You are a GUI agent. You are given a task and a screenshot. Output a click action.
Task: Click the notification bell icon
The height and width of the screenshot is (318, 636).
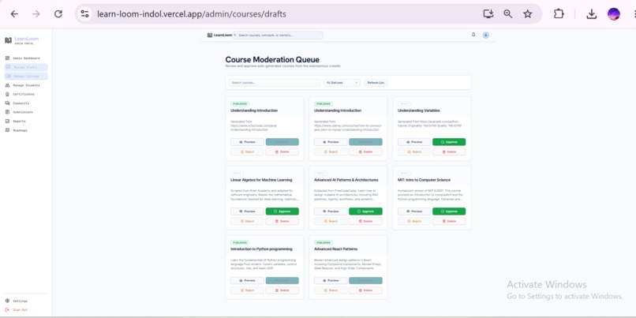[x=473, y=35]
